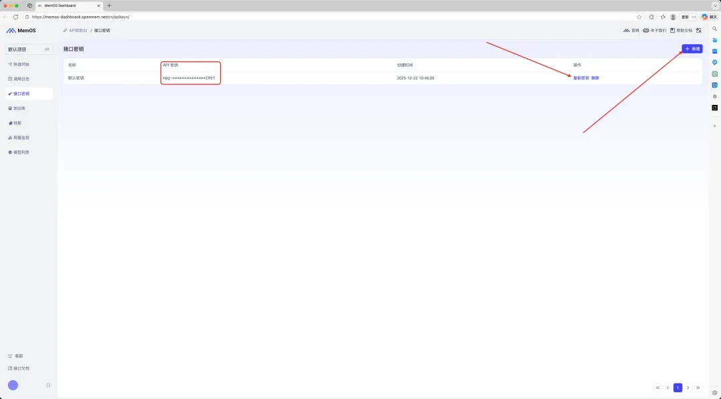Open 调用日志 in the sidebar
Viewport: 721px width, 399px height.
tap(19, 79)
